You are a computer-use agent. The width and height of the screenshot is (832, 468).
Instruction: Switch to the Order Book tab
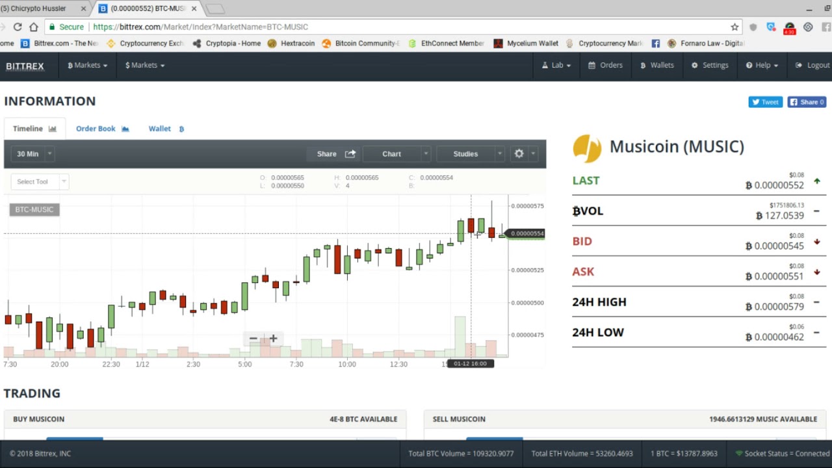click(x=103, y=129)
